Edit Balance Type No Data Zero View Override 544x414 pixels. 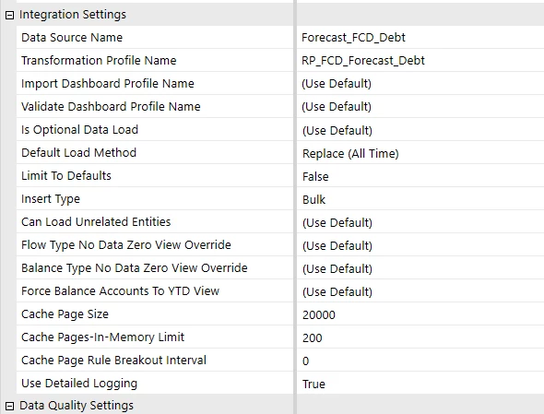tap(420, 268)
